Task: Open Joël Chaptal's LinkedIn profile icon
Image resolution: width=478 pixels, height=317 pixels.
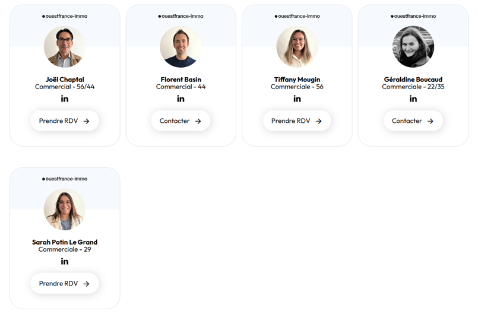Action: 65,99
